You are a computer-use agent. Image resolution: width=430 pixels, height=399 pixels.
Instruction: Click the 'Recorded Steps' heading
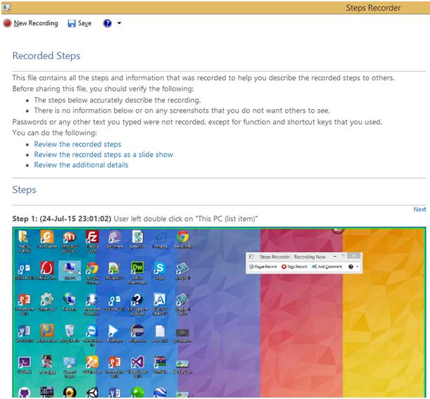click(x=46, y=56)
